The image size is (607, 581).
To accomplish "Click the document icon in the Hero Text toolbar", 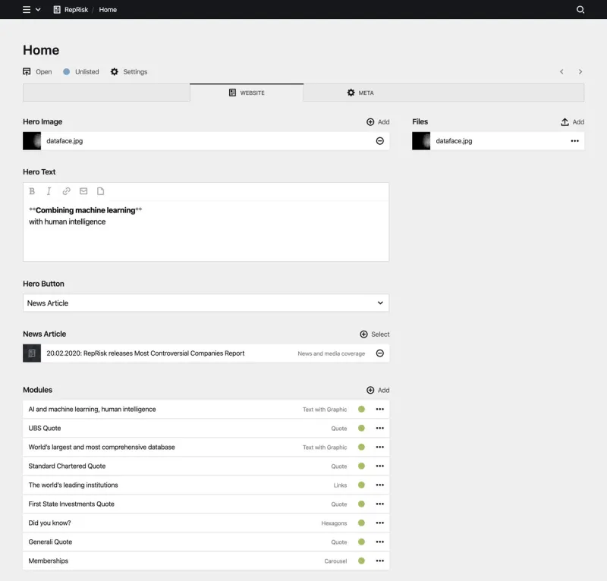I will (101, 191).
